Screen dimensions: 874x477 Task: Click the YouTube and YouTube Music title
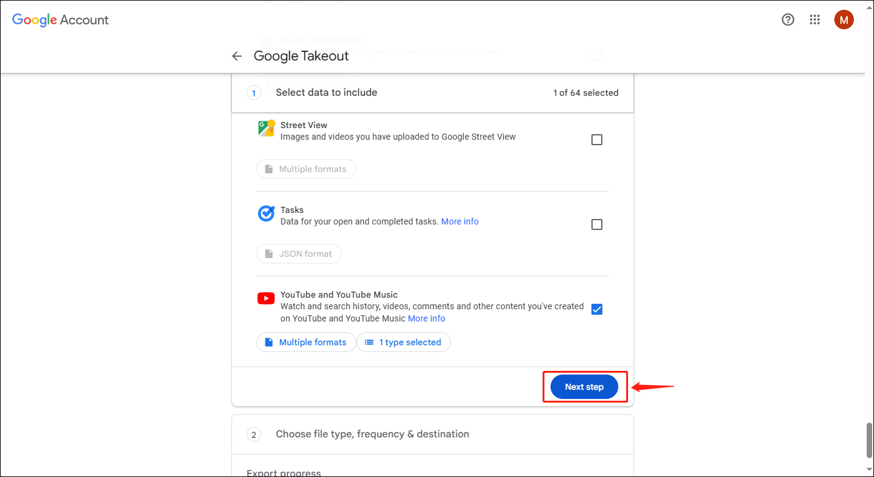[339, 295]
